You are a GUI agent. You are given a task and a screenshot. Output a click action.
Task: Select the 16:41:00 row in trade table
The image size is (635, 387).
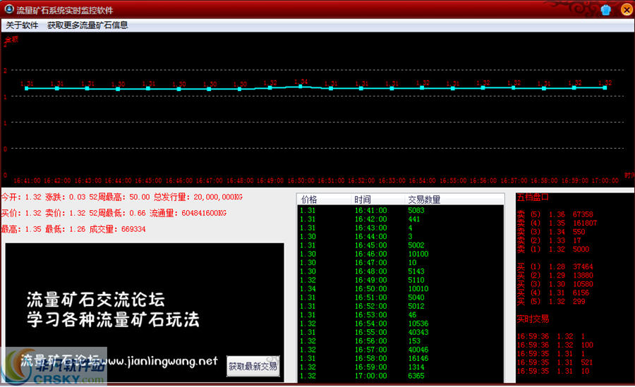click(401, 211)
